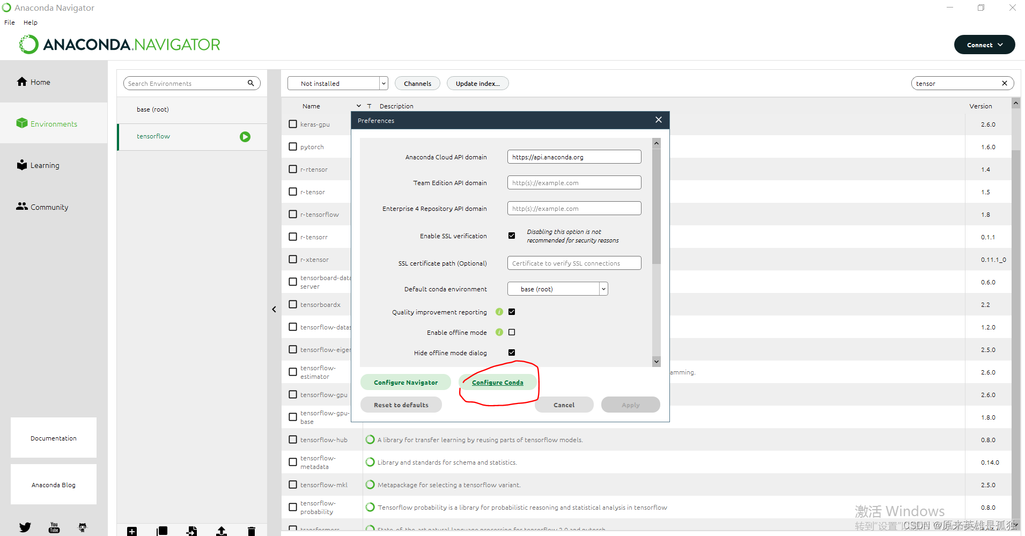
Task: Click the Anaconda Navigator logo
Action: click(120, 45)
